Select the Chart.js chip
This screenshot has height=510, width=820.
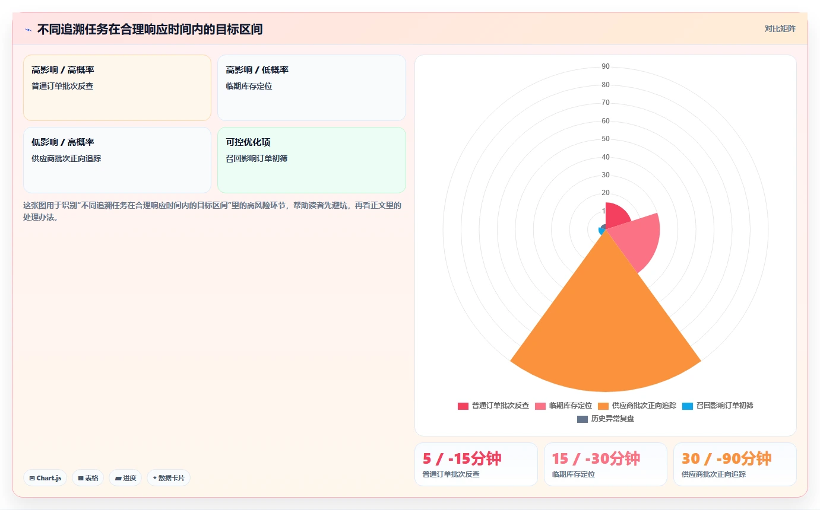pyautogui.click(x=45, y=478)
